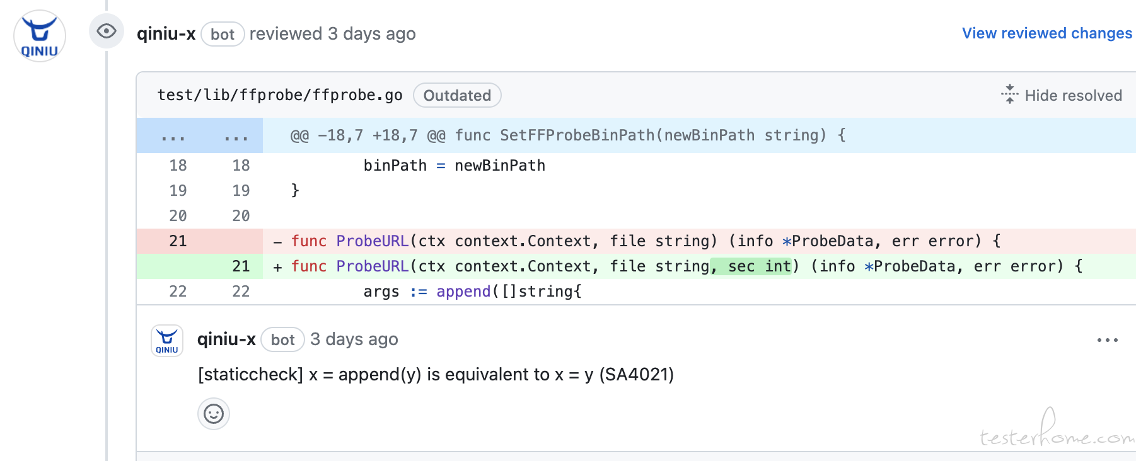Viewport: 1136px width, 461px height.
Task: Open the "reviewed 3 days ago" timestamp
Action: (x=332, y=34)
